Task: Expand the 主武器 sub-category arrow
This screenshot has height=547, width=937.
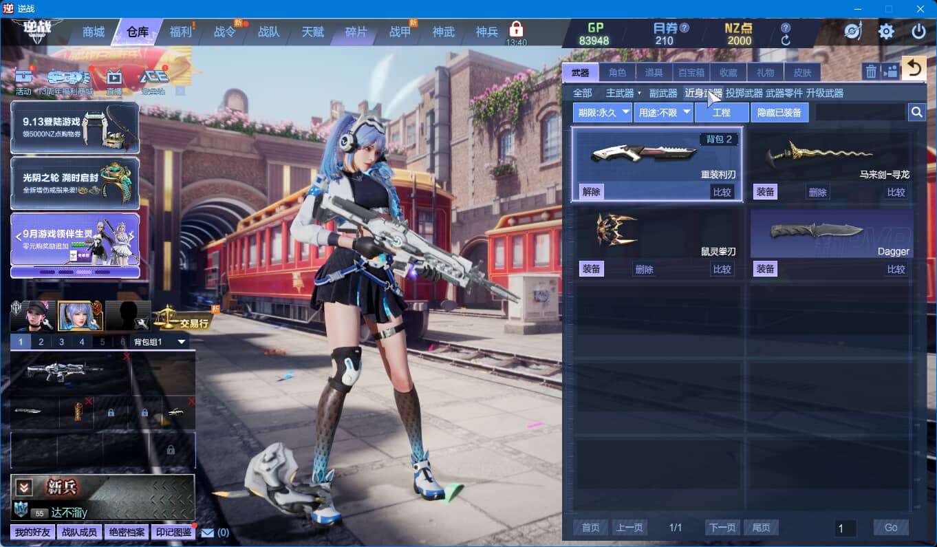Action: coord(639,93)
